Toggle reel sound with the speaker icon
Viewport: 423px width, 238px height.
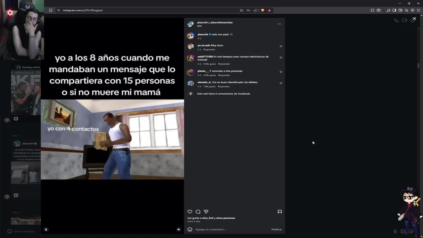[179, 229]
